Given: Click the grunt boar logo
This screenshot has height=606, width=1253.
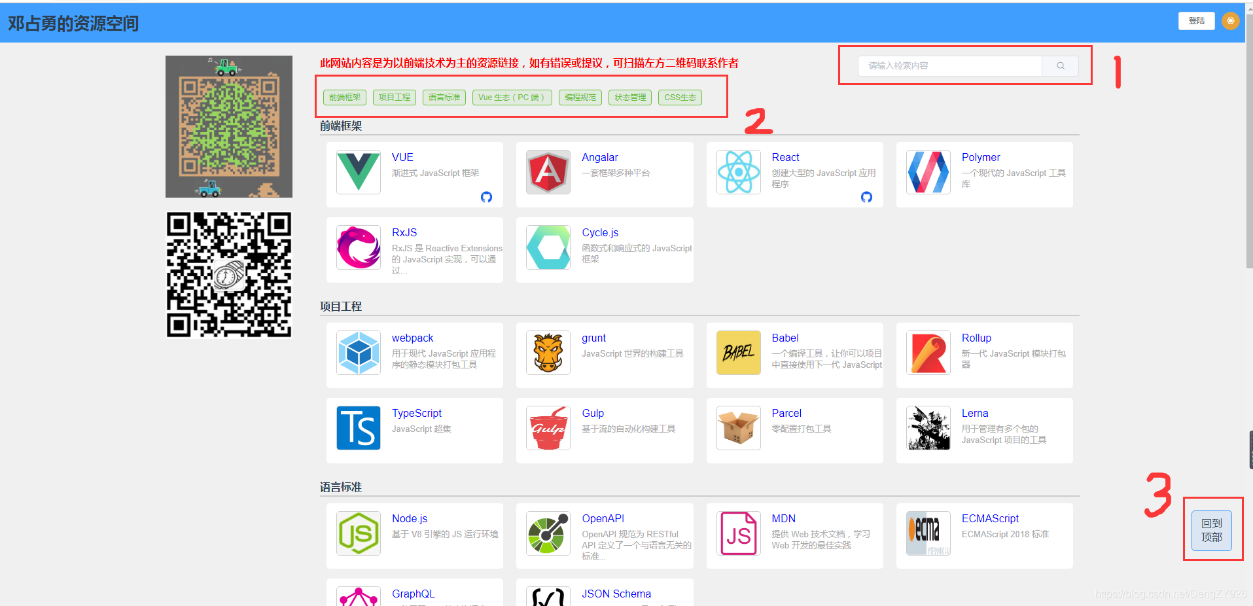Looking at the screenshot, I should coord(548,353).
